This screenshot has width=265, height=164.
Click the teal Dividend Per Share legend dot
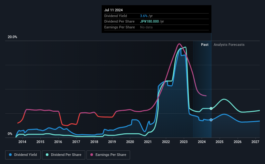pos(47,155)
